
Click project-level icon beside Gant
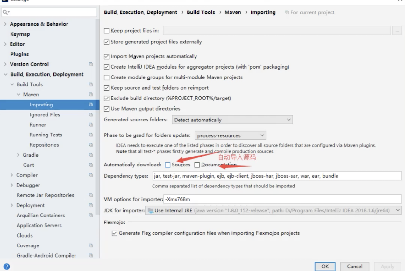pos(91,165)
